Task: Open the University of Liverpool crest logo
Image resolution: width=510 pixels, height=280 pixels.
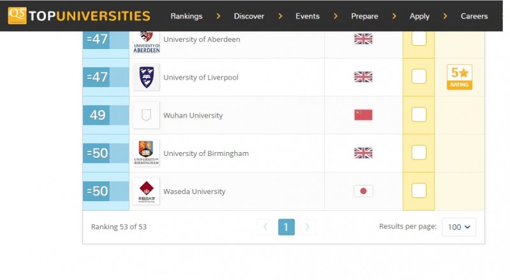Action: pyautogui.click(x=147, y=77)
